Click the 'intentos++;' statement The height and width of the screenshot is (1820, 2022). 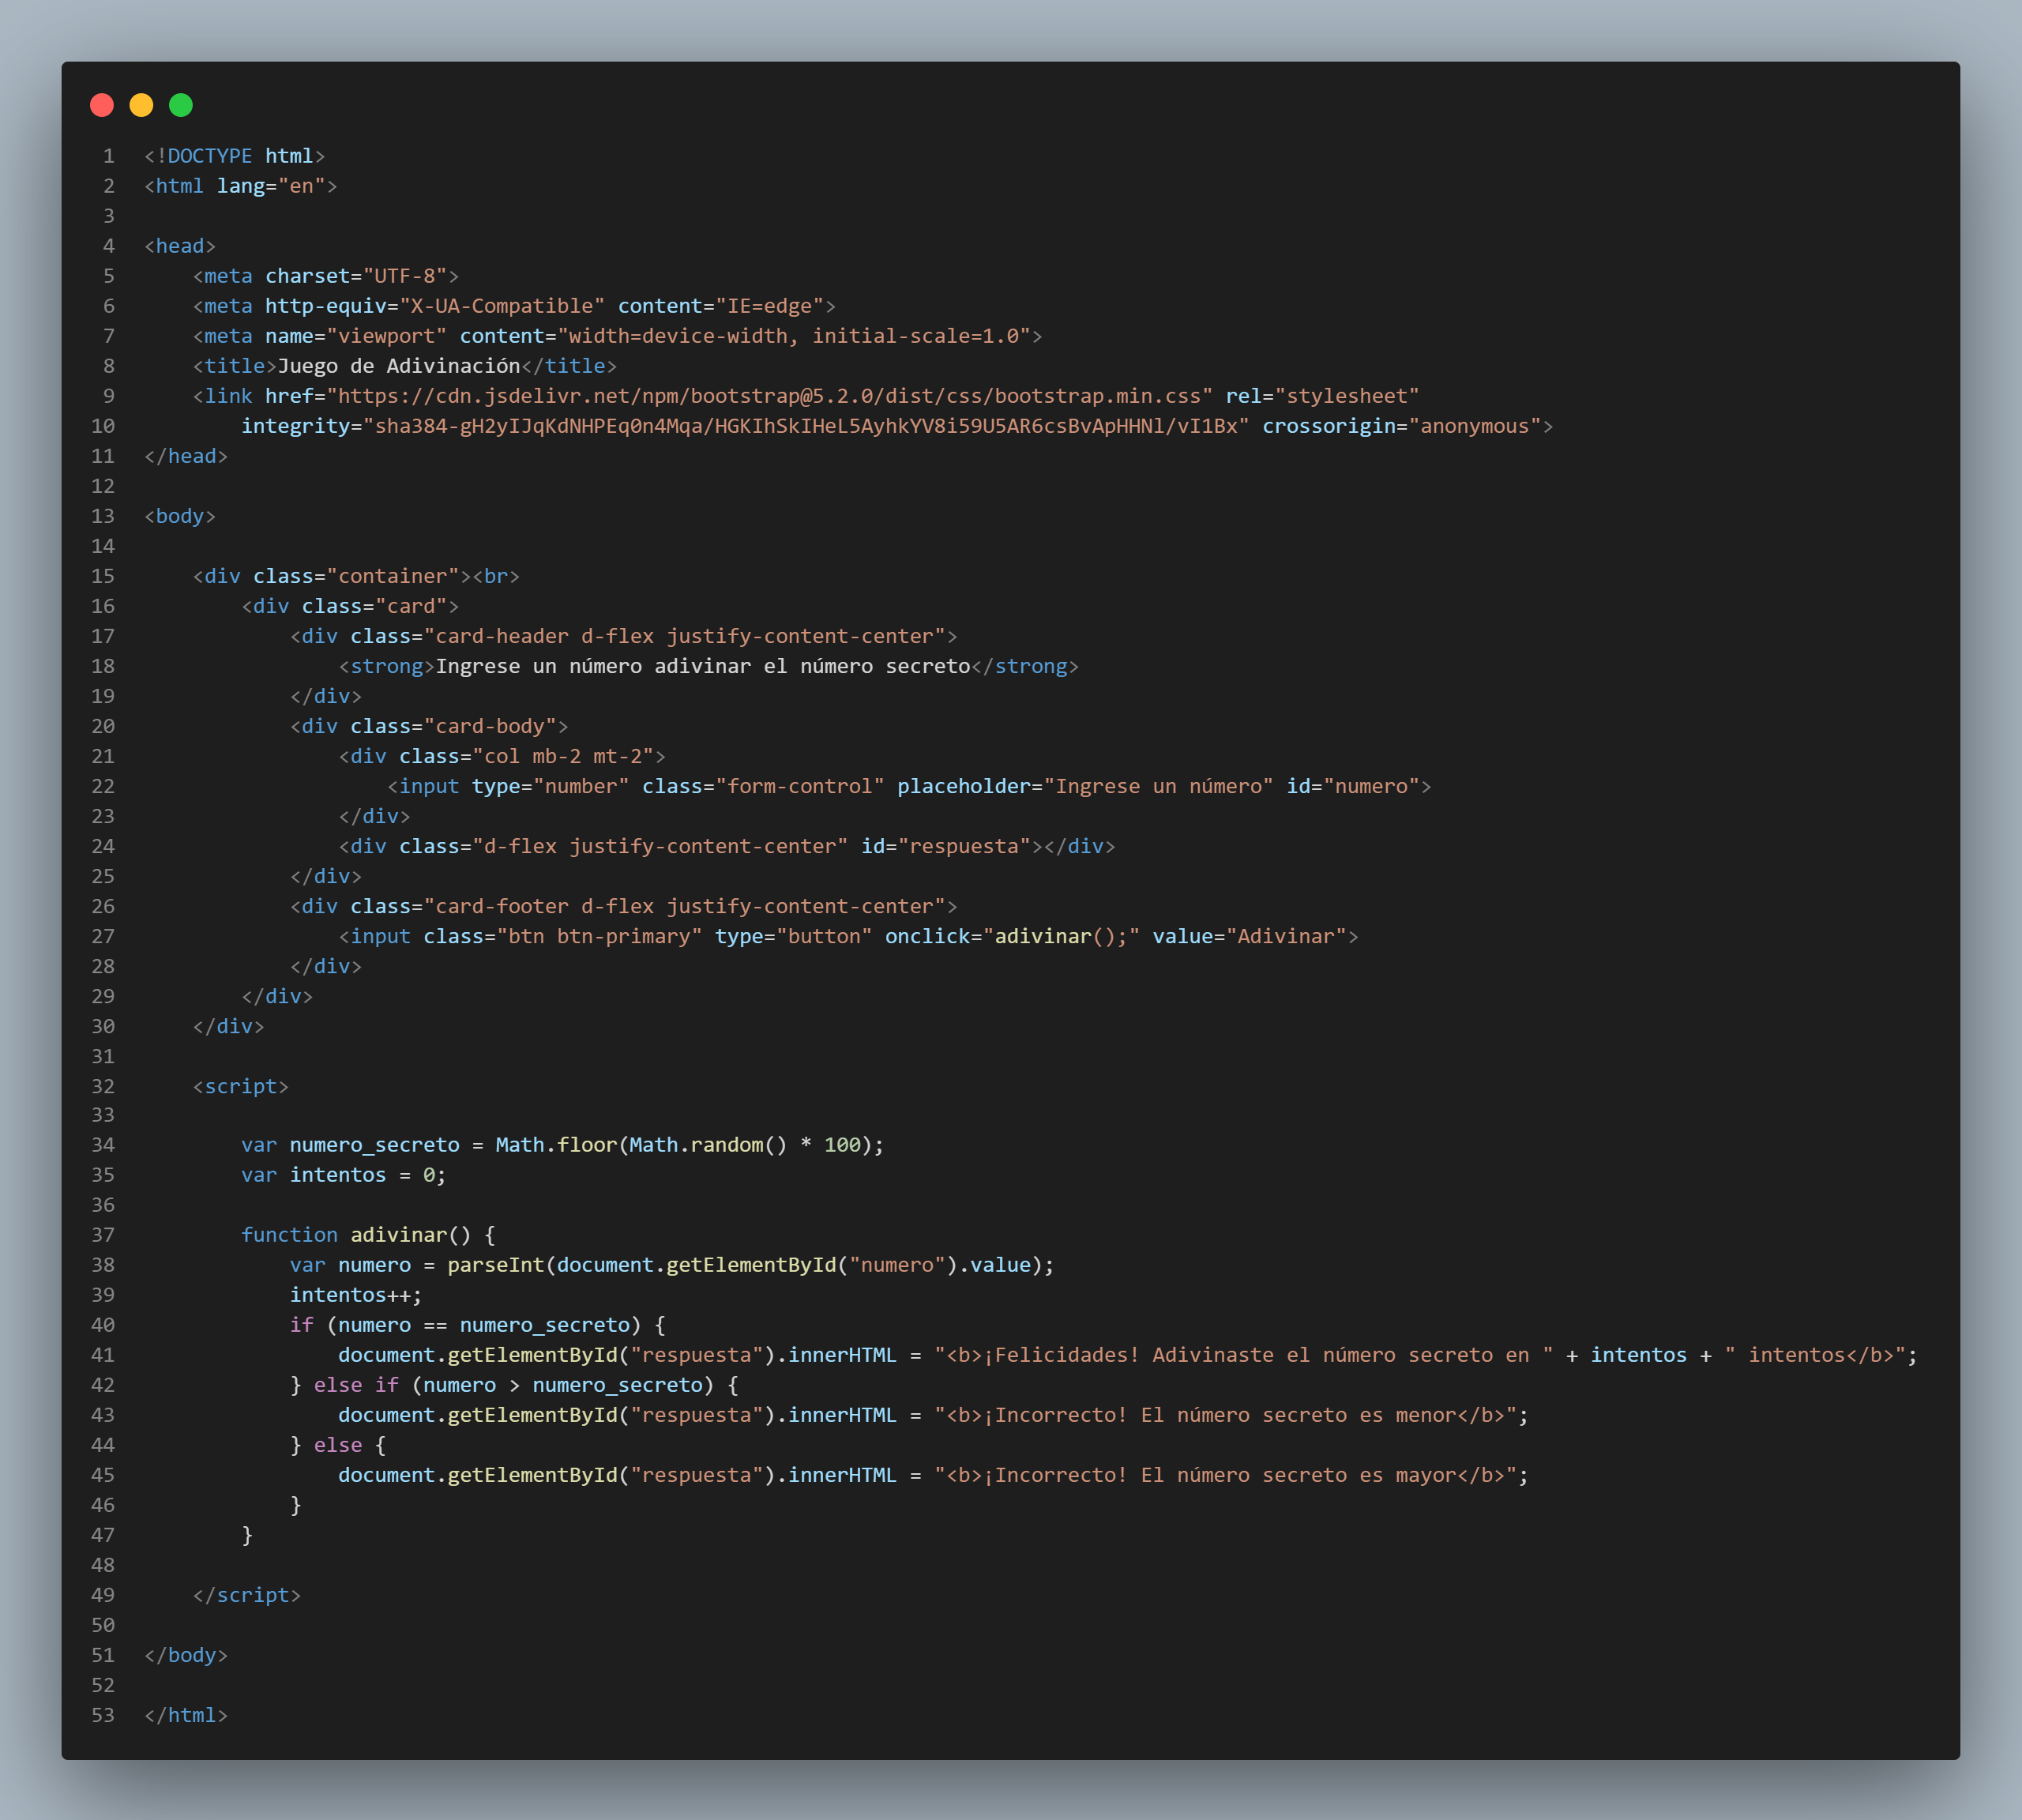click(356, 1295)
